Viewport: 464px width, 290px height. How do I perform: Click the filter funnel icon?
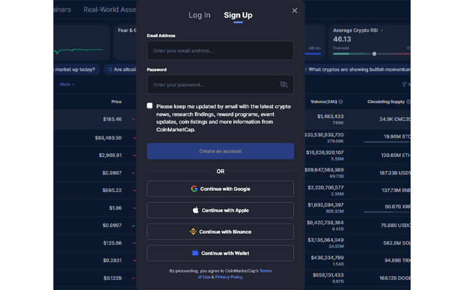[404, 85]
